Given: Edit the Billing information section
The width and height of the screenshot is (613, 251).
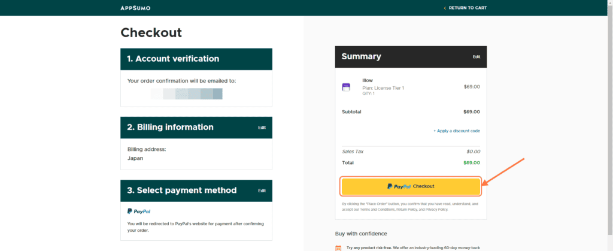Looking at the screenshot, I should (262, 128).
